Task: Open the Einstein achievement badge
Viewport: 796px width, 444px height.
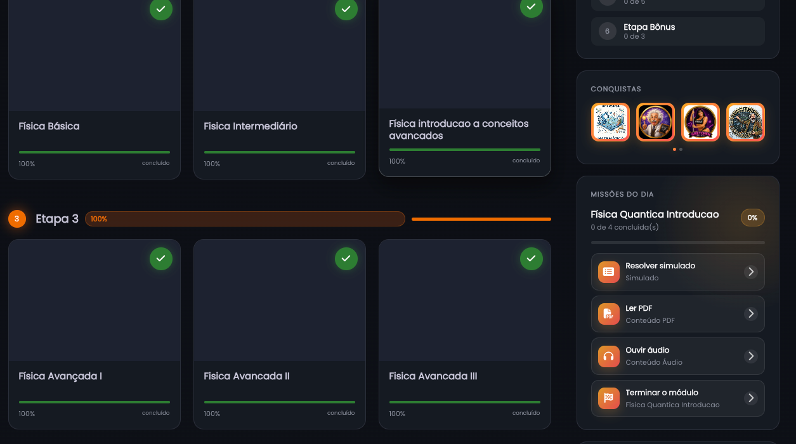Action: (x=656, y=122)
